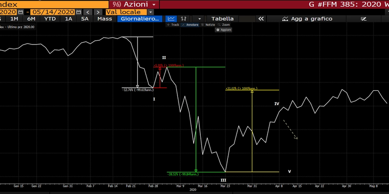Screen dimensions: 389x194
Task: Open the Val locale currency dropdown
Action: [x=151, y=12]
